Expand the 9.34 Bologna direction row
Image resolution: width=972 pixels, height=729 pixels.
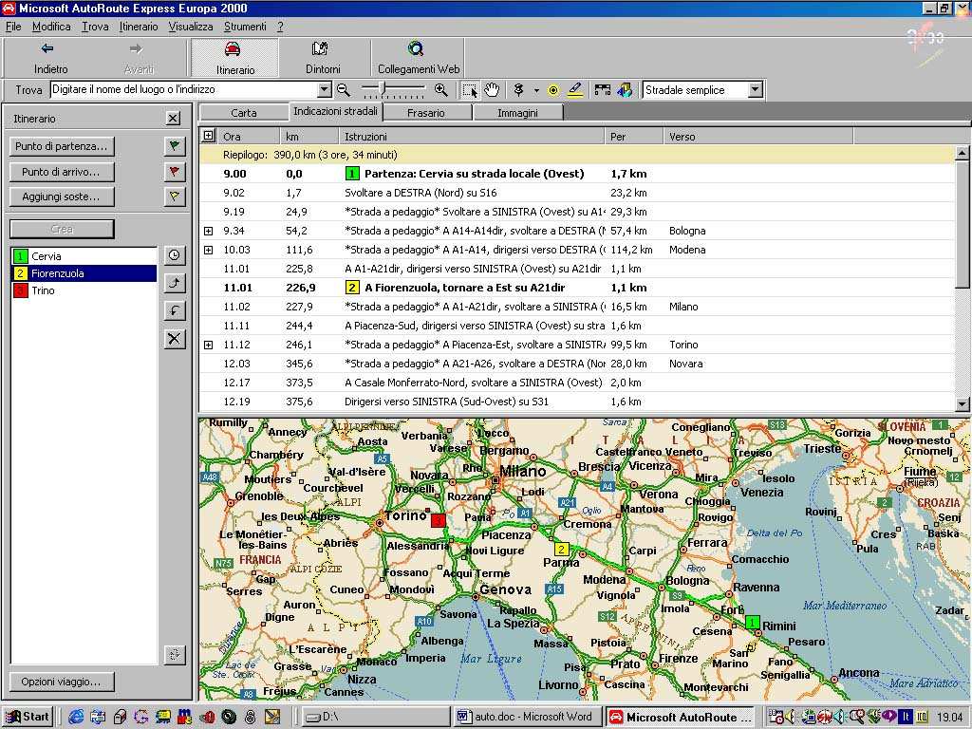point(208,231)
